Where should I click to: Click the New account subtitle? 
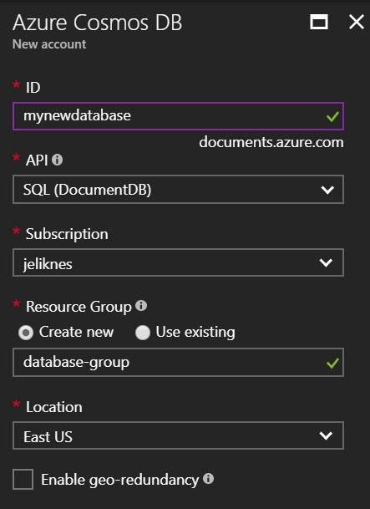[49, 44]
